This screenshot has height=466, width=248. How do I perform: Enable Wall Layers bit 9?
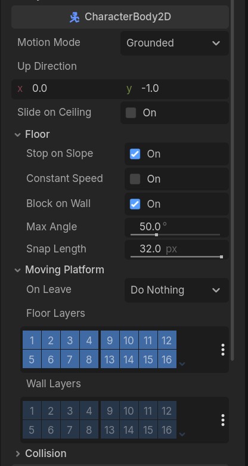[x=110, y=411]
